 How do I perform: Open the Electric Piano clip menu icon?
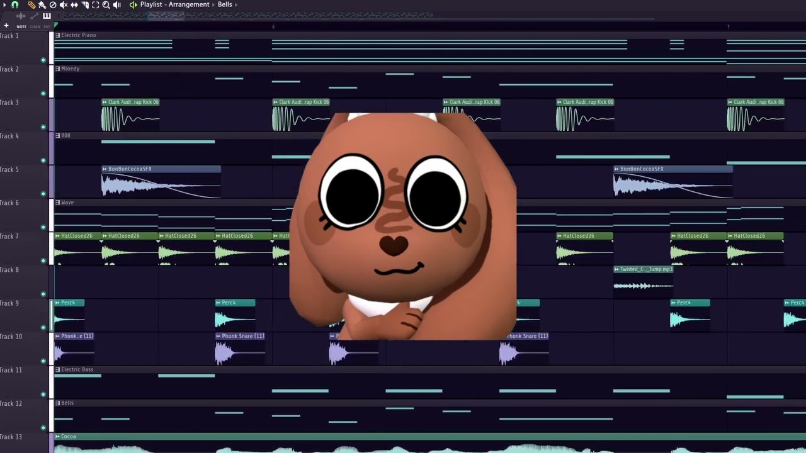tap(57, 35)
